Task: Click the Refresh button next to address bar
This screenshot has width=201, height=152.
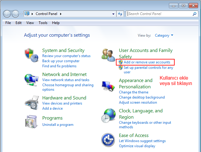Action: coord(120,14)
